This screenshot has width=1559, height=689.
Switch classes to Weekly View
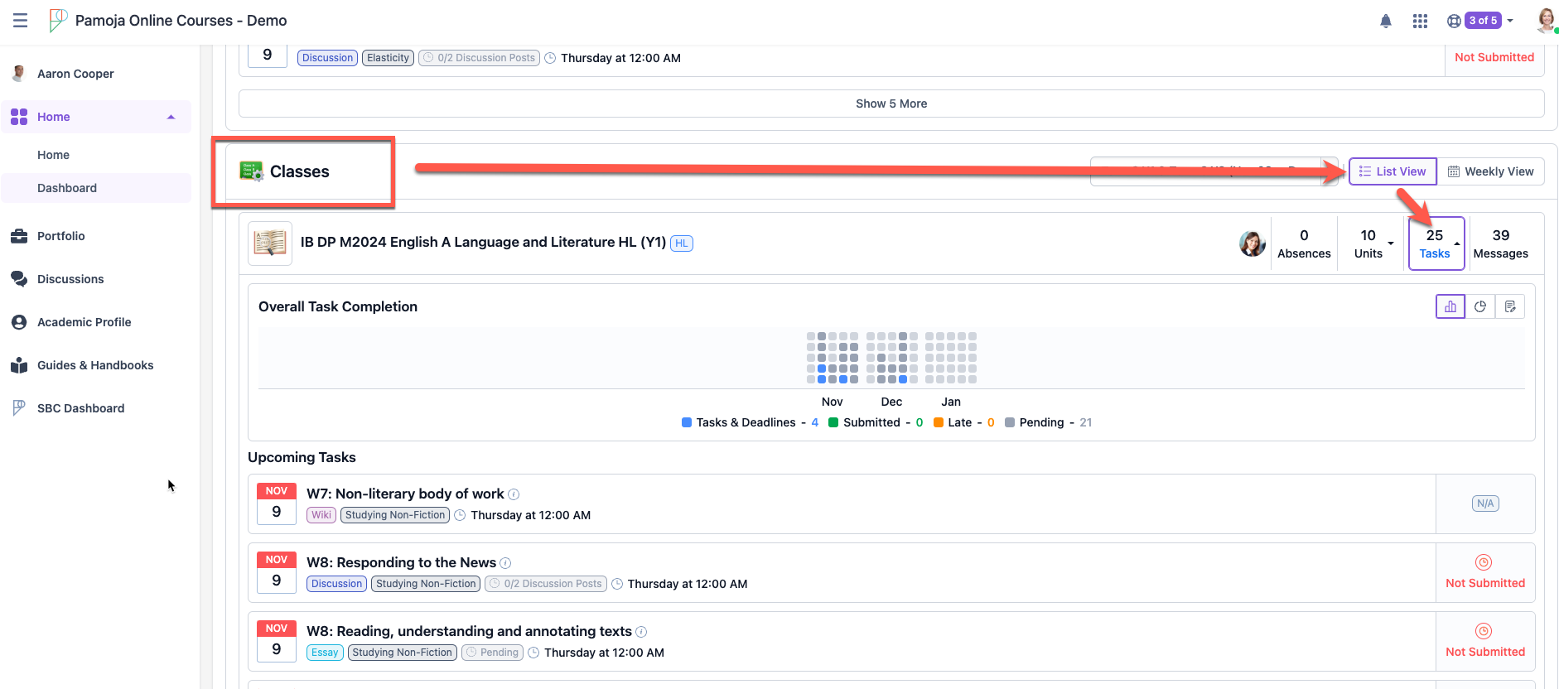[1490, 171]
